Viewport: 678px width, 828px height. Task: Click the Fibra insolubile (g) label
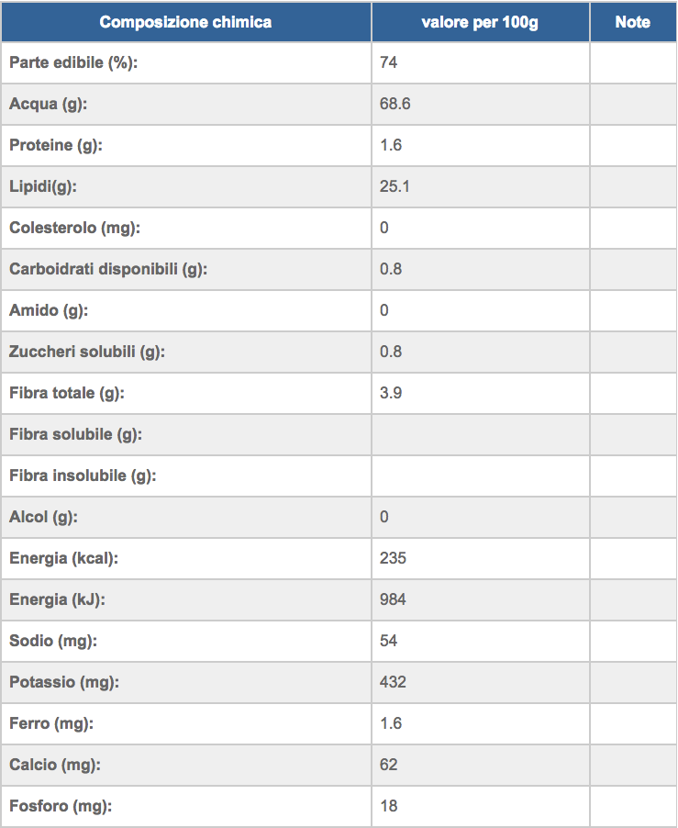tap(83, 476)
